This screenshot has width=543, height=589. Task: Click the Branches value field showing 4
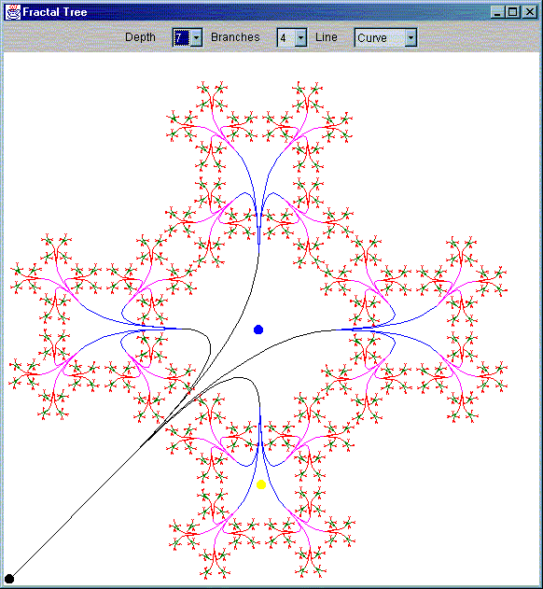coord(286,37)
